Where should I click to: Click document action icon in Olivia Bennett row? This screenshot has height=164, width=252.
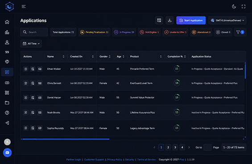click(x=33, y=83)
